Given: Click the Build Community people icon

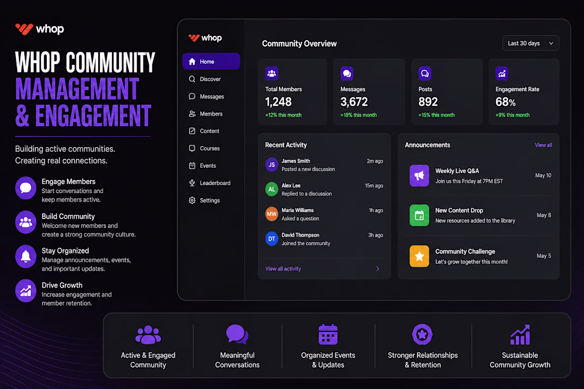Looking at the screenshot, I should click(x=25, y=222).
